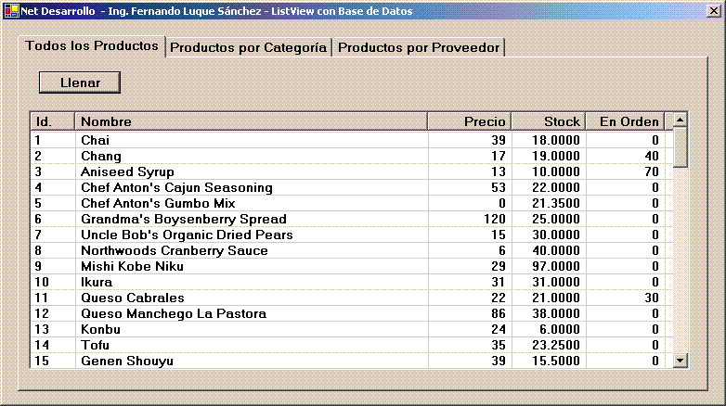The width and height of the screenshot is (726, 406).
Task: Select the Konbu product row
Action: [x=351, y=329]
